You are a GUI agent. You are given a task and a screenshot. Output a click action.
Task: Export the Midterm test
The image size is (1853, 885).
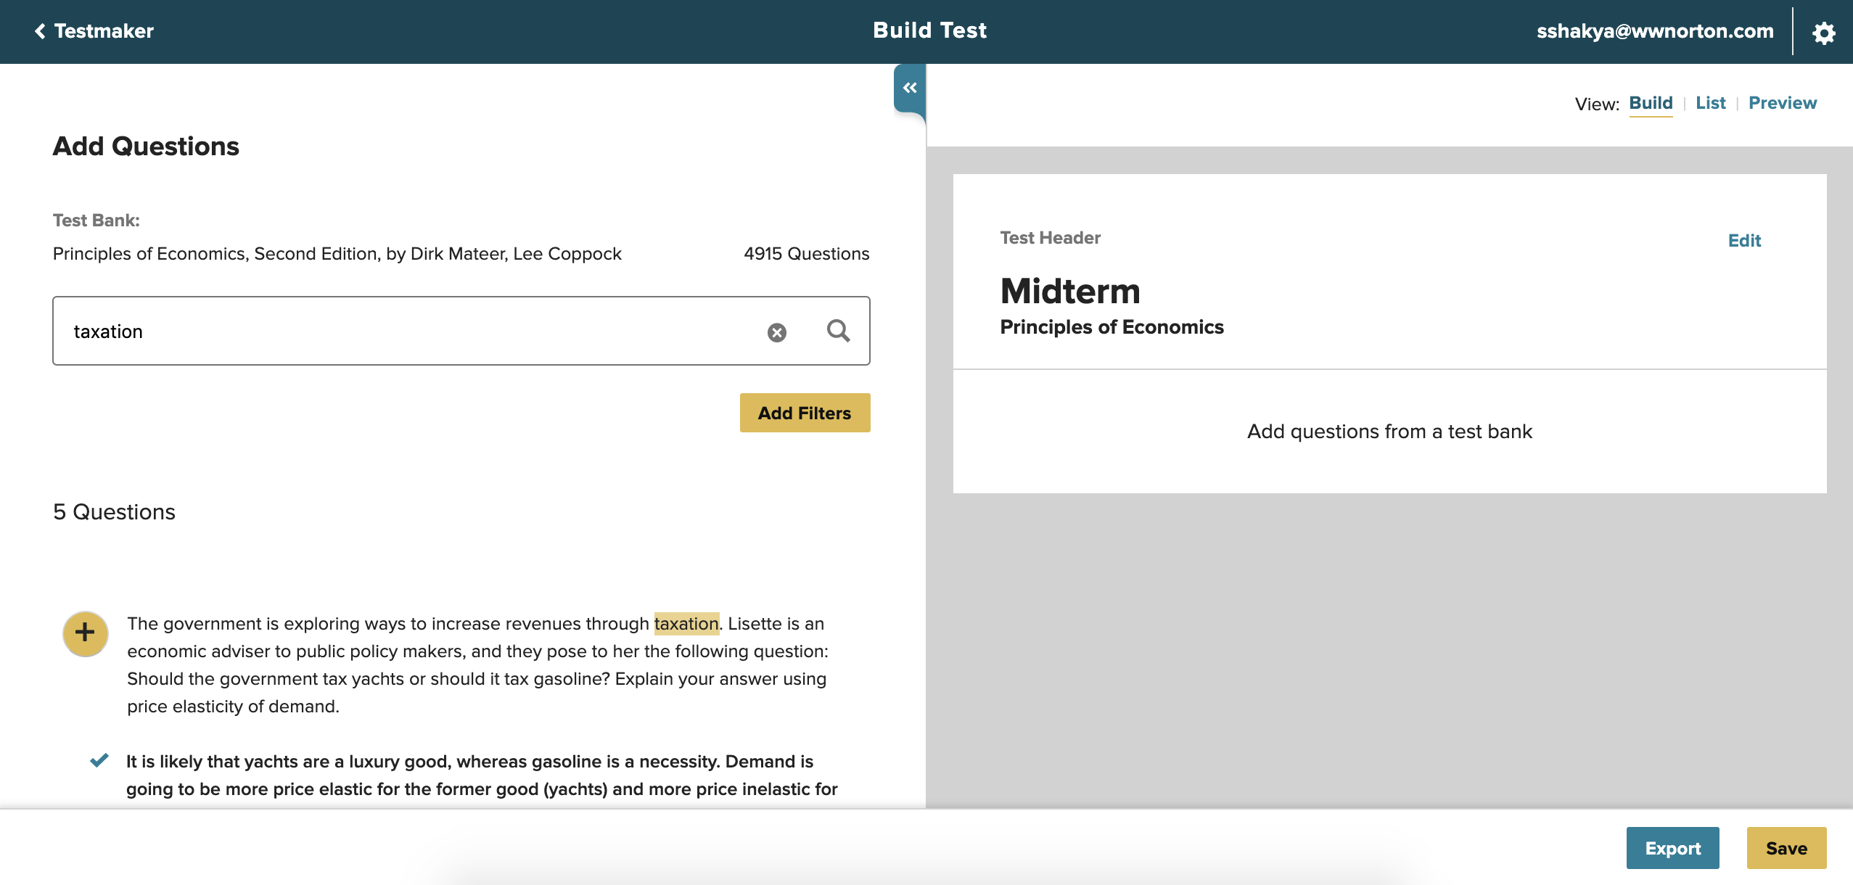tap(1672, 848)
